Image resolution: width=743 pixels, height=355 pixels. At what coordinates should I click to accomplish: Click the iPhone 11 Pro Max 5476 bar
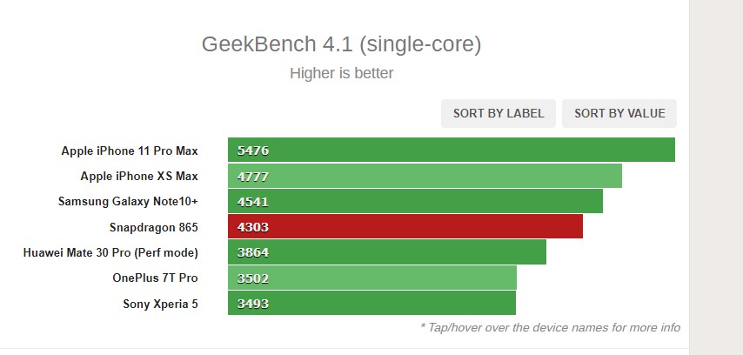coord(451,150)
